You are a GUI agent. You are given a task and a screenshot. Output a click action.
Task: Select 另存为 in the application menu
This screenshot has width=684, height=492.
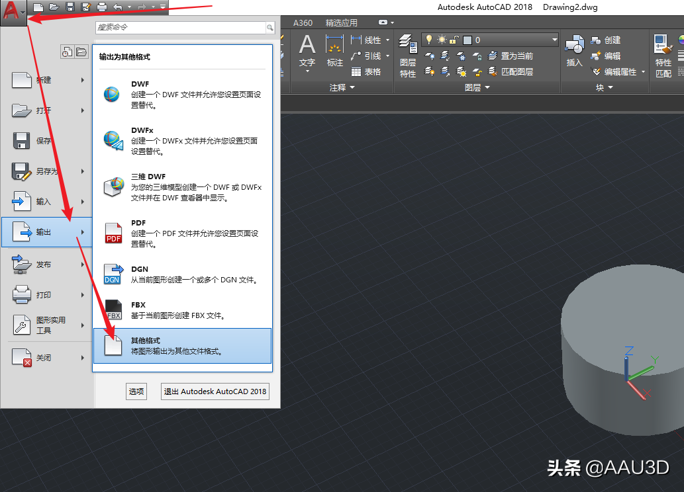coord(47,172)
